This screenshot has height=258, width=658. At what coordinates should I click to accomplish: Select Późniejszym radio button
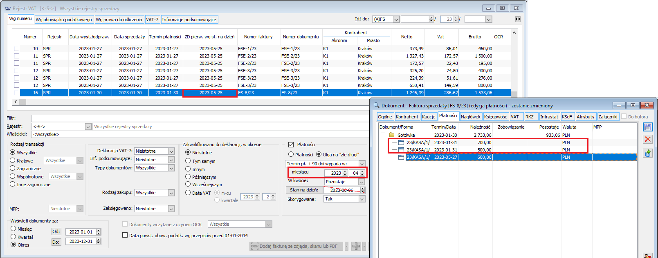[x=188, y=177]
